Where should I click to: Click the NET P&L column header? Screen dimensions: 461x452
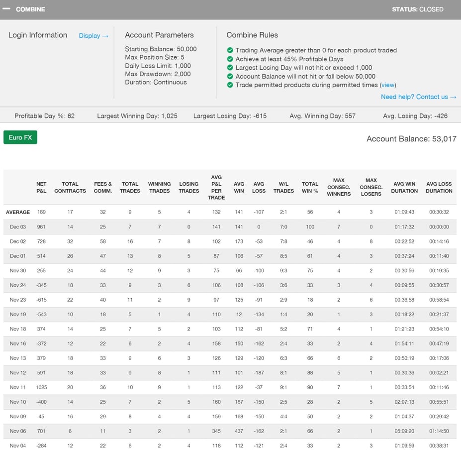[x=41, y=187]
